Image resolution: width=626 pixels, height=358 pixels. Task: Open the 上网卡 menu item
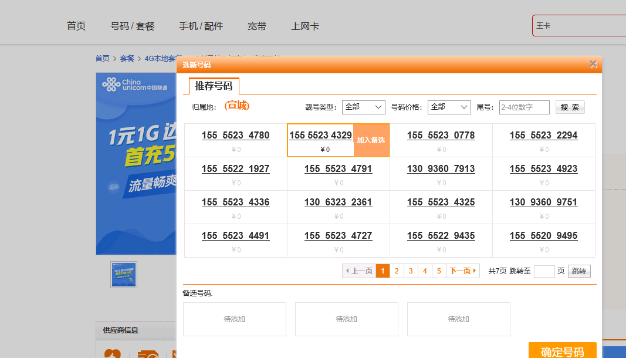[305, 26]
